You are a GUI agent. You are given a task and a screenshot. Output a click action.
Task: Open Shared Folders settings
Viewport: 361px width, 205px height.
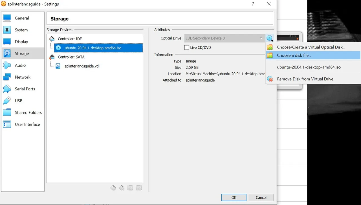23,113
